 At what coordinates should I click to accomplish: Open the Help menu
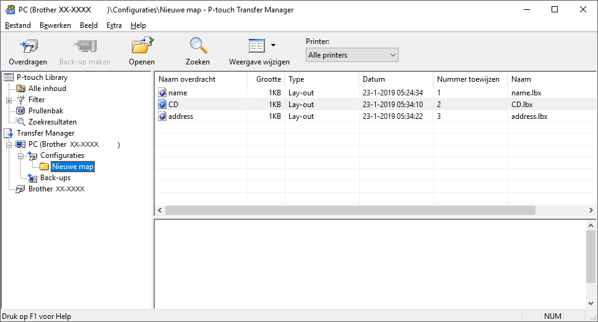pos(138,25)
